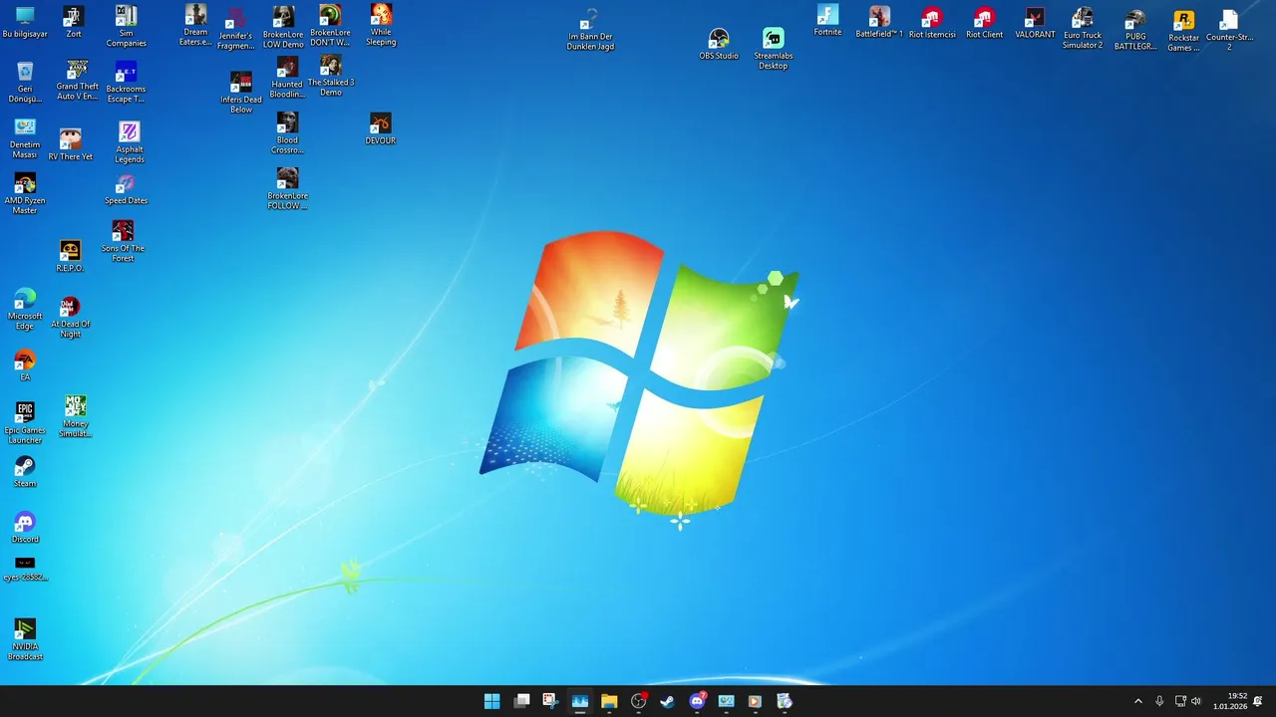Select the Money Simulator shortcut
1276x717 pixels.
76,416
